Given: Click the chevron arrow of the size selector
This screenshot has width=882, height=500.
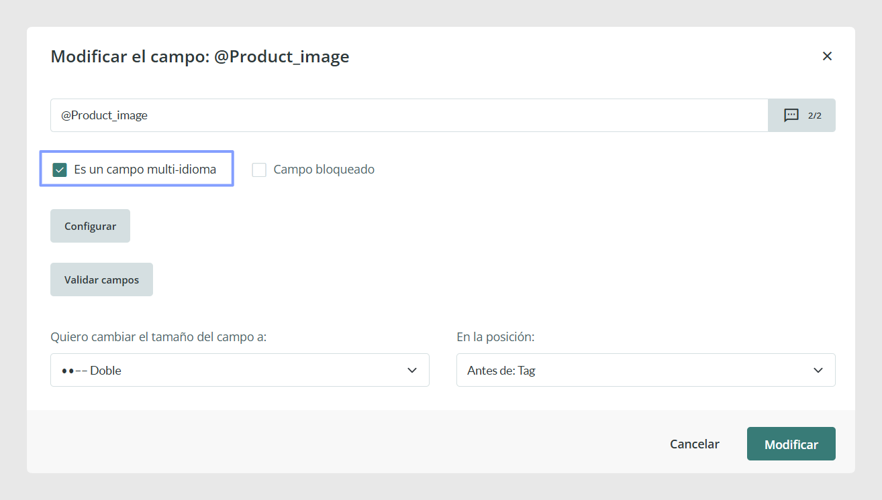Looking at the screenshot, I should tap(412, 371).
